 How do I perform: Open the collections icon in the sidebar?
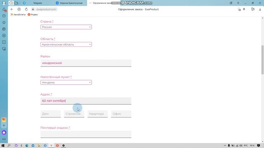click(4, 29)
